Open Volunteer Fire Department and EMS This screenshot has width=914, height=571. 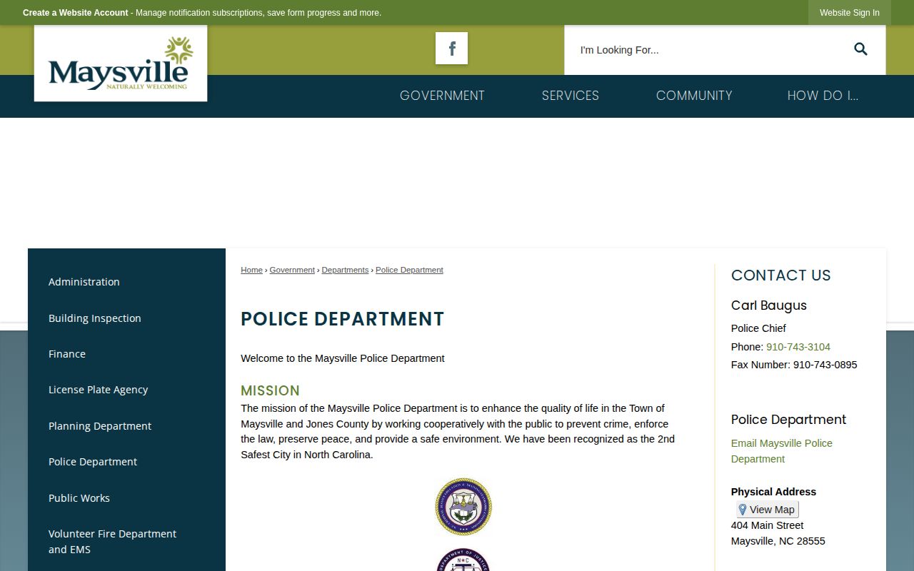112,542
